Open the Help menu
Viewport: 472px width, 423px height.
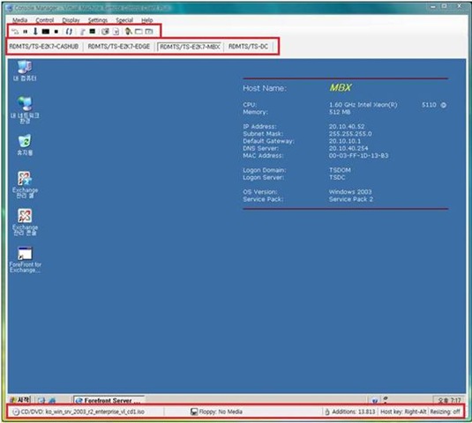click(147, 20)
